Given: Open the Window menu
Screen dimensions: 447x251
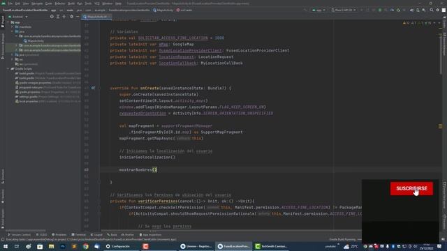Looking at the screenshot, I should tap(107, 3).
